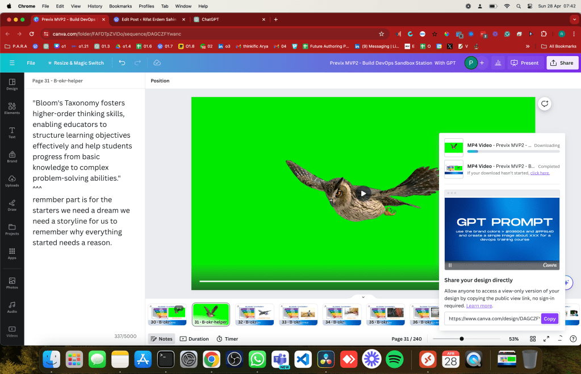This screenshot has height=374, width=581.
Task: Open the Photos panel
Action: [12, 283]
